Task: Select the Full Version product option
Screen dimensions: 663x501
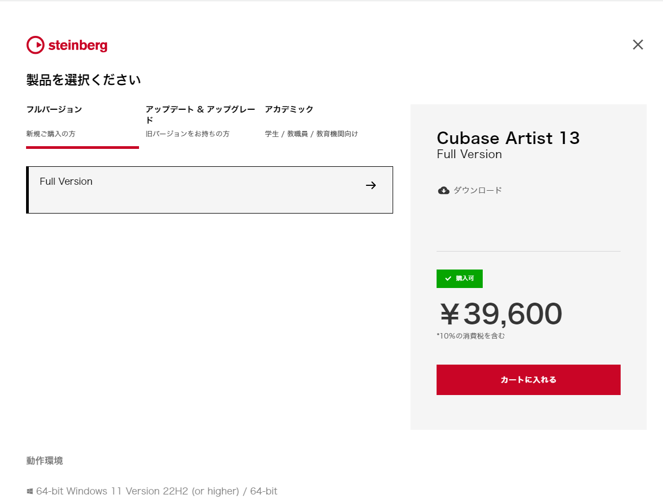Action: [210, 190]
